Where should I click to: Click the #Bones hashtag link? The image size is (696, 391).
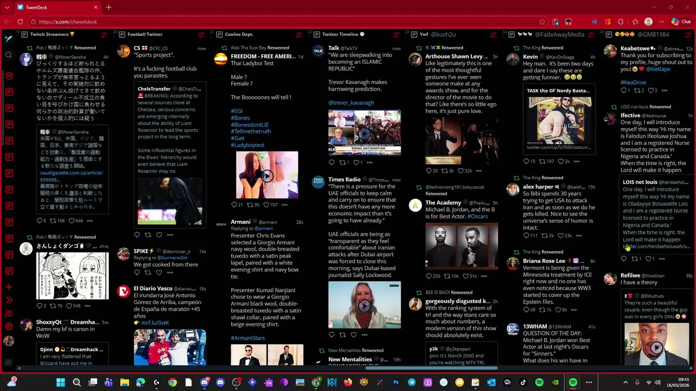tap(240, 117)
